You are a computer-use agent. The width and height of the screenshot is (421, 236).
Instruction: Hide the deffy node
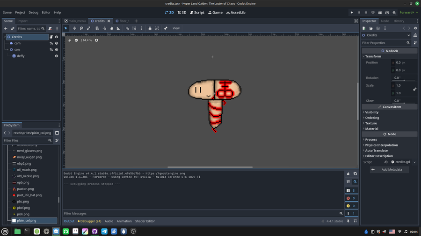pos(57,56)
